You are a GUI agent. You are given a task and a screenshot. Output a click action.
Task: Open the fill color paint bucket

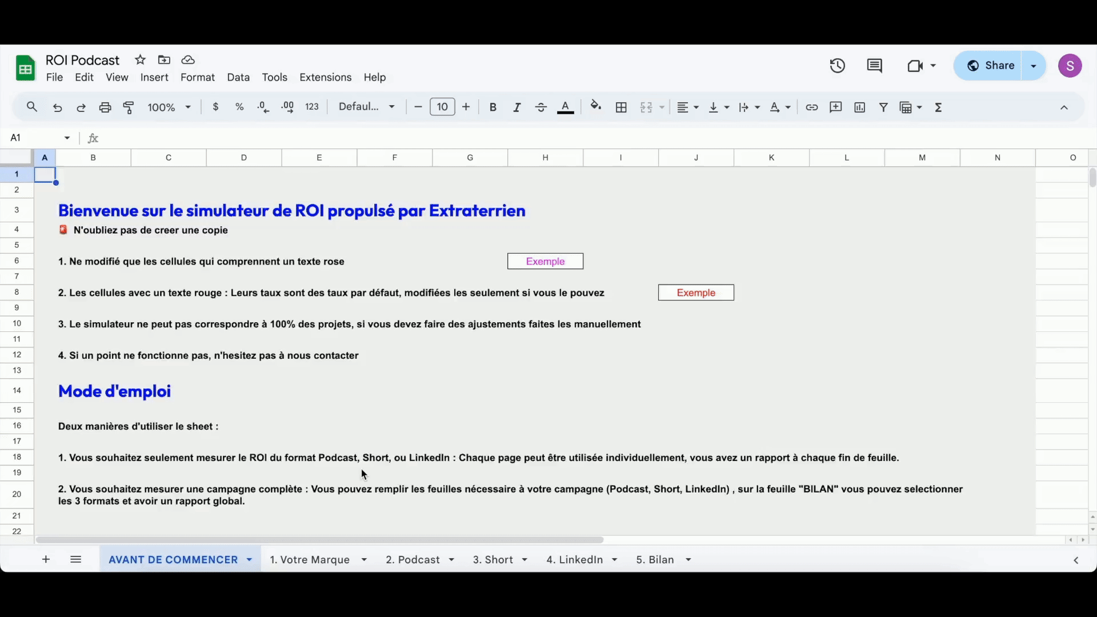coord(596,107)
